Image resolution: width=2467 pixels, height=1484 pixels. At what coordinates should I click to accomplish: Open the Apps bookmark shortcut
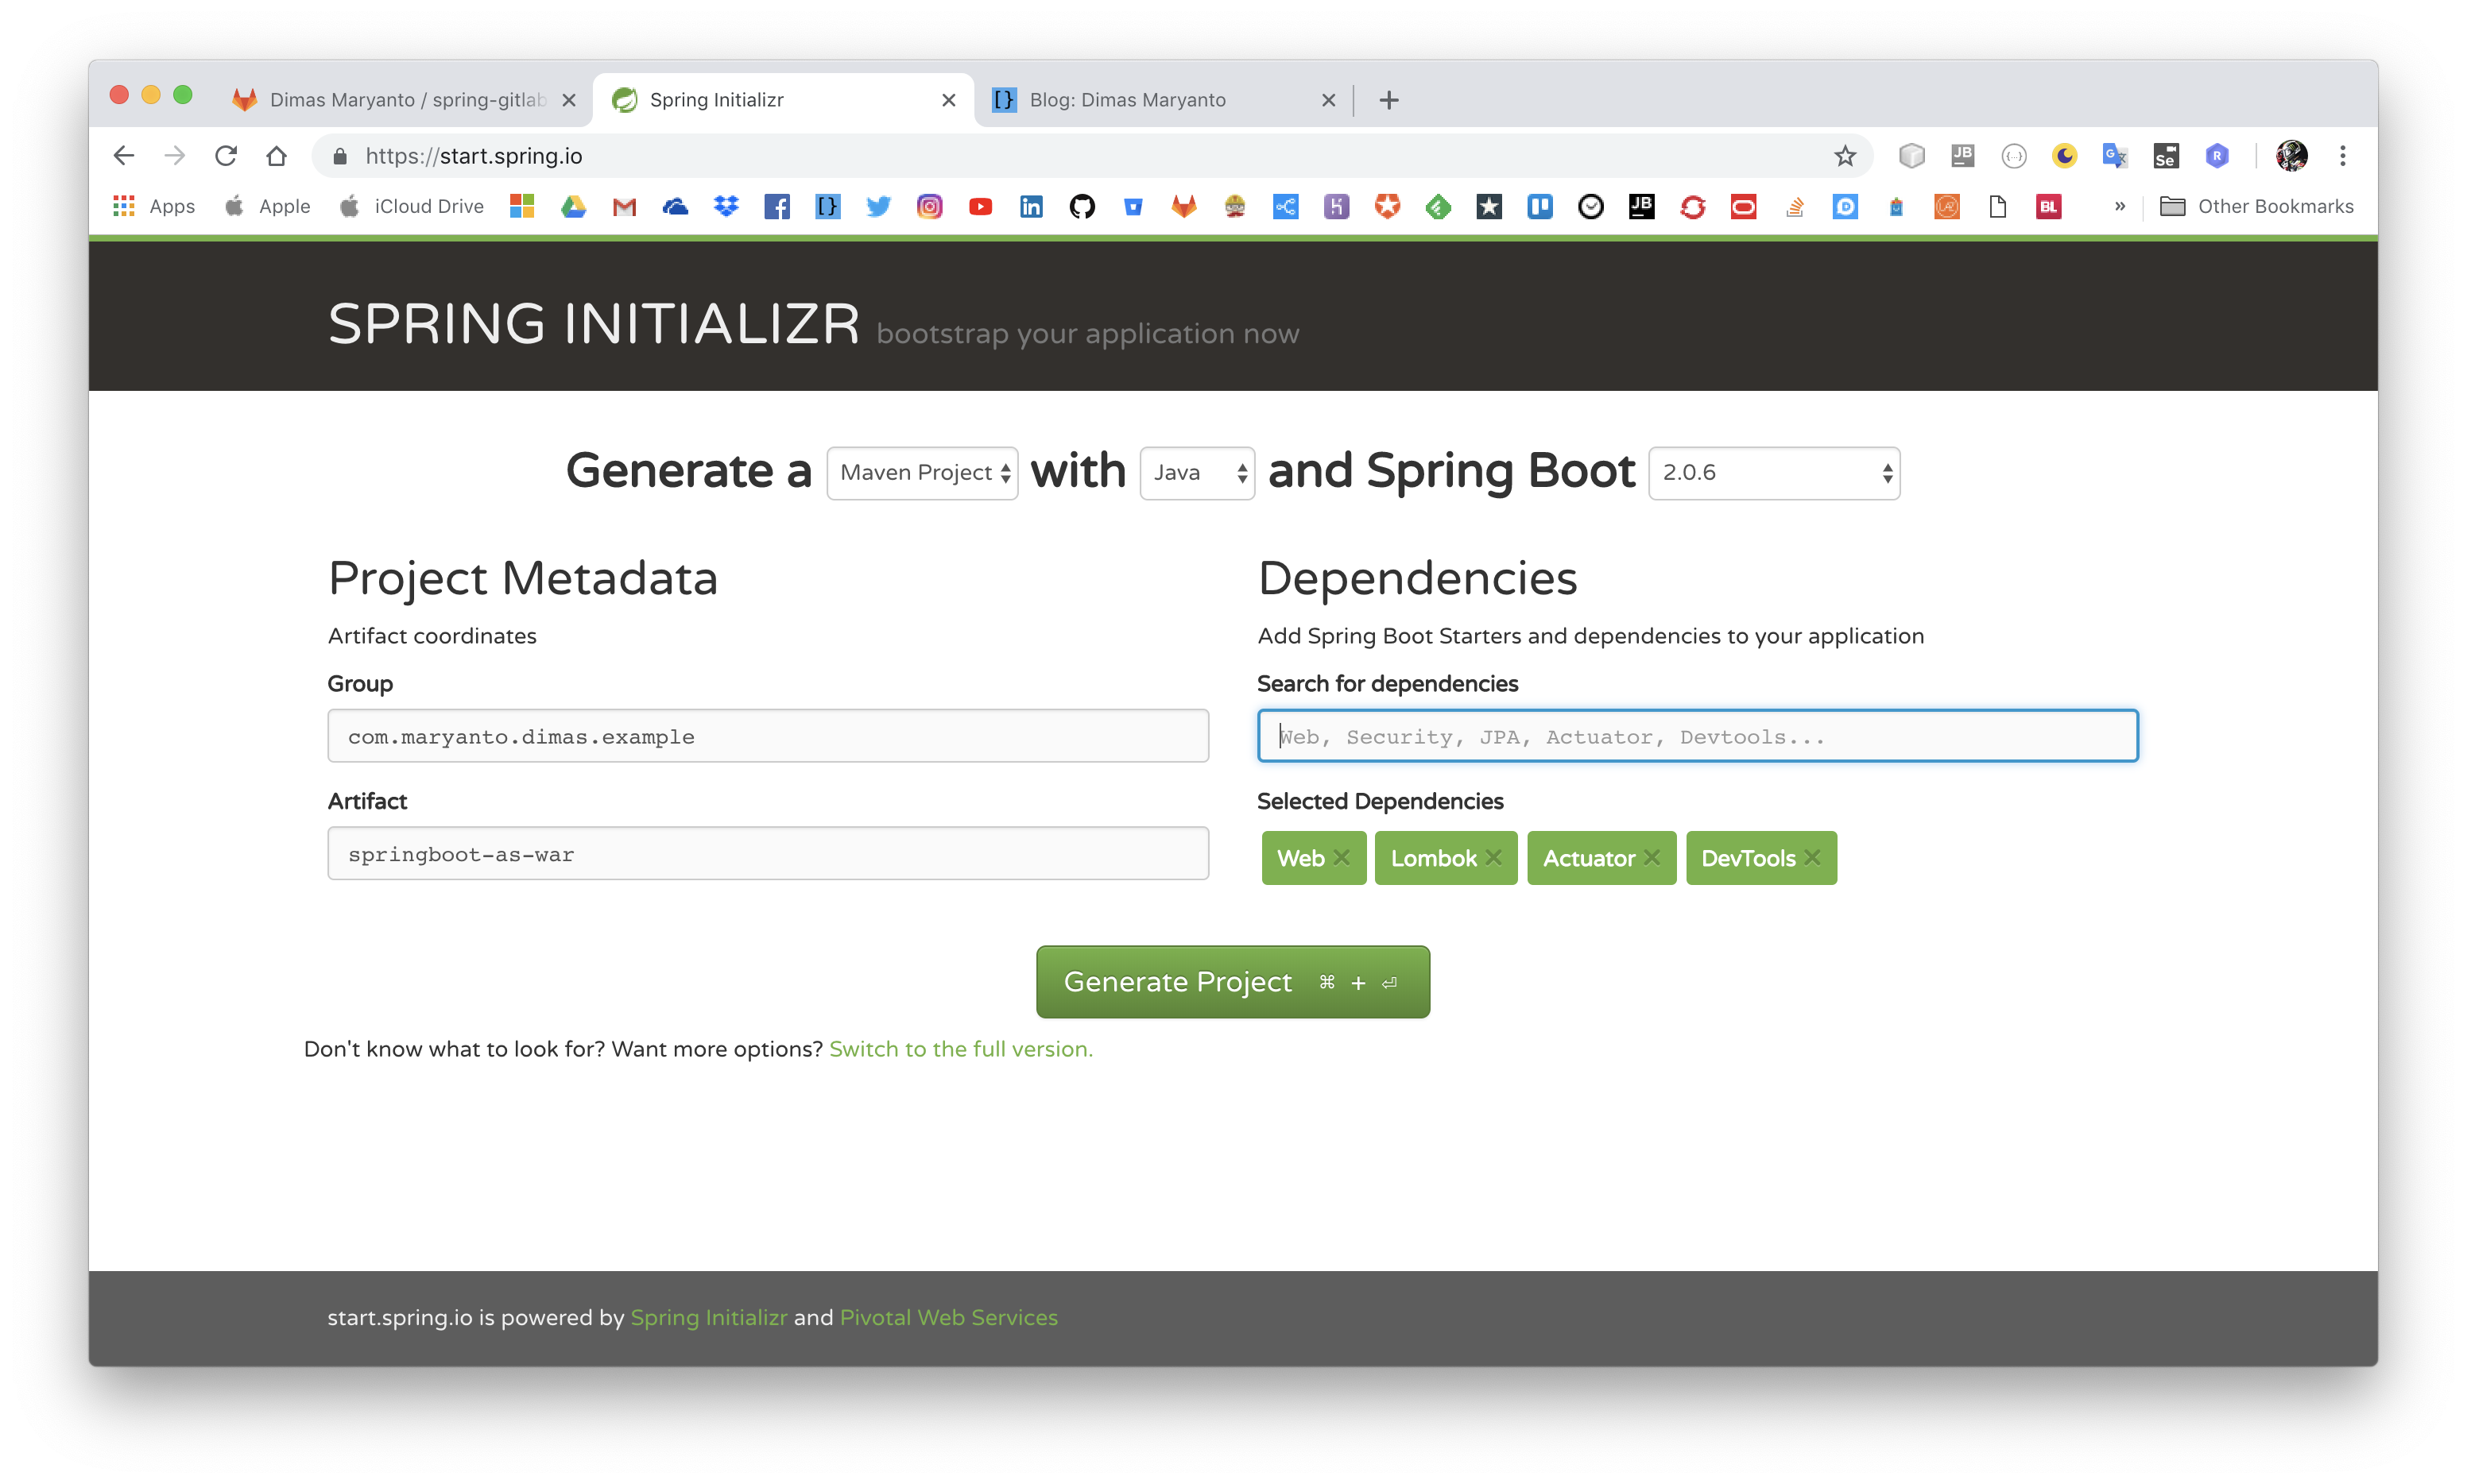[x=154, y=207]
